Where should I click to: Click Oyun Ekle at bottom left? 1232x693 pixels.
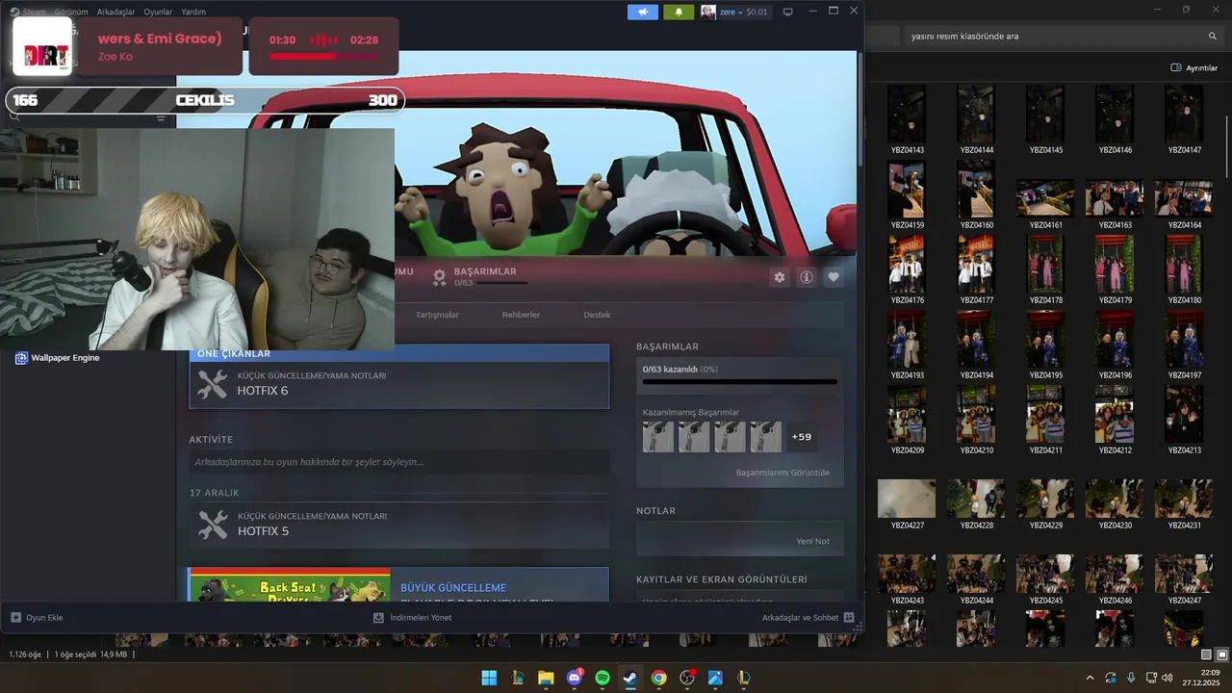coord(37,618)
